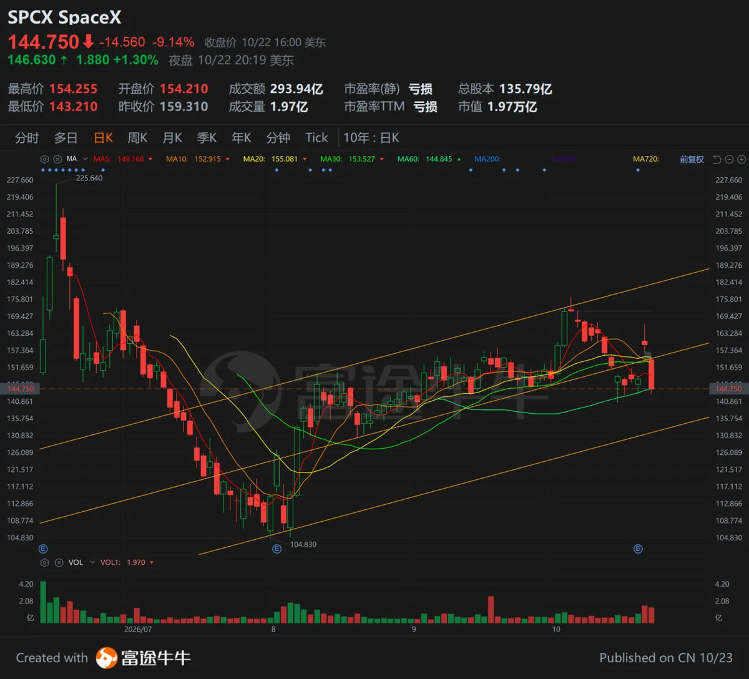749x679 pixels.
Task: Zoom in the chart with the plus icon
Action: click(741, 160)
